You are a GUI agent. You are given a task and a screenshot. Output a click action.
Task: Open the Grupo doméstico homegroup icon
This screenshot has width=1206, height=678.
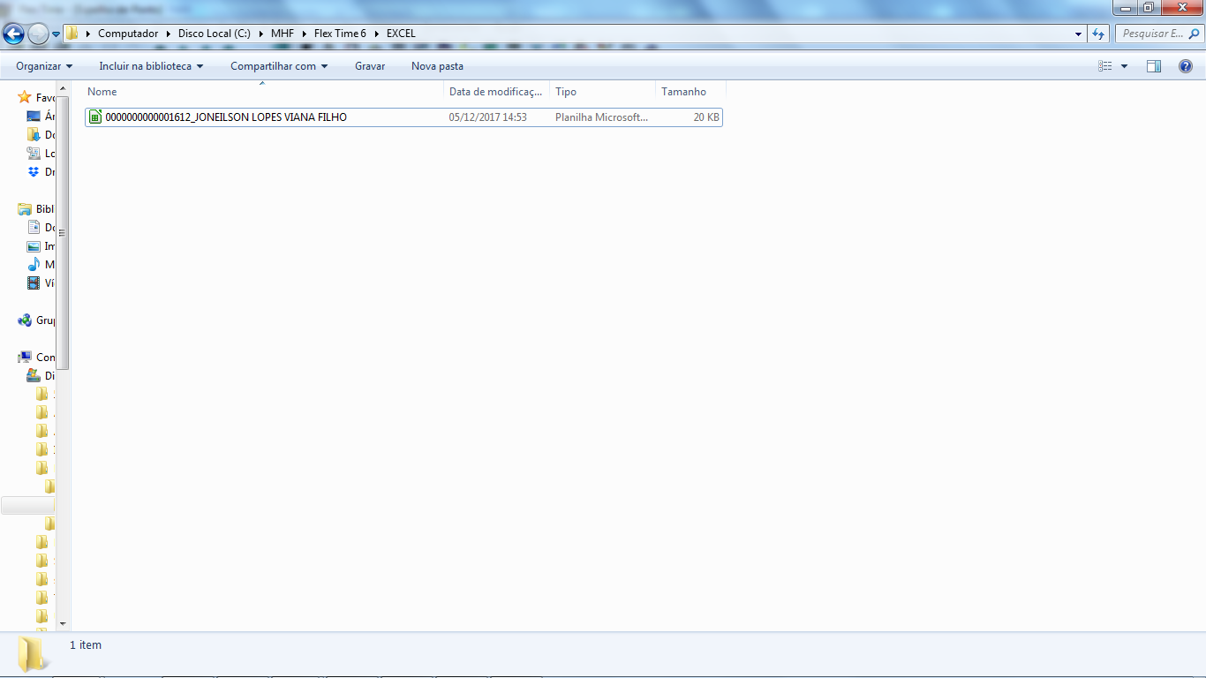click(x=25, y=320)
